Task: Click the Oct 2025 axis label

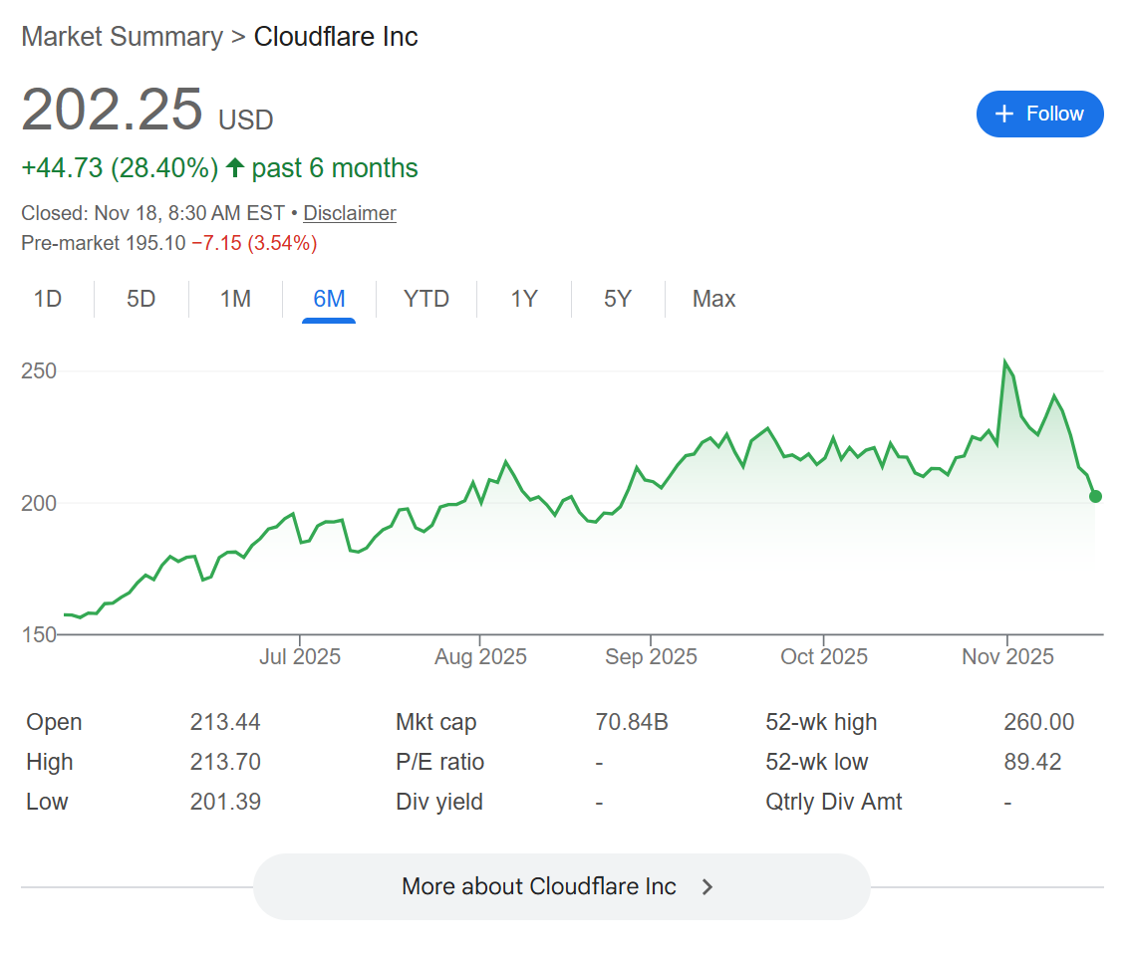Action: [824, 656]
